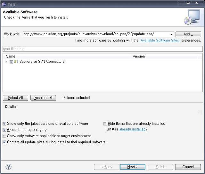Close the Install dialog window
The image size is (205, 174).
(x=197, y=3)
